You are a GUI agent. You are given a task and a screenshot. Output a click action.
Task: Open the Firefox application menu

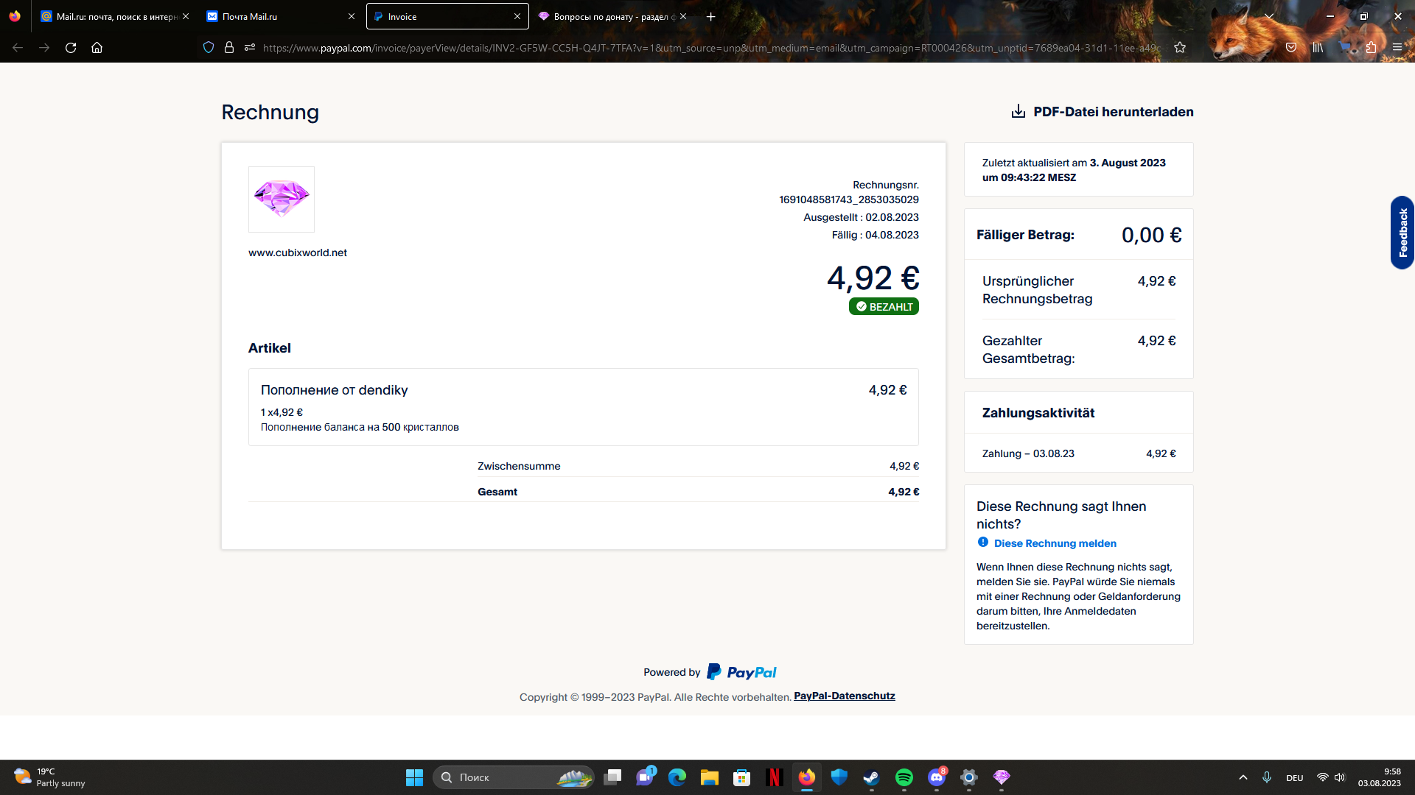click(1397, 48)
